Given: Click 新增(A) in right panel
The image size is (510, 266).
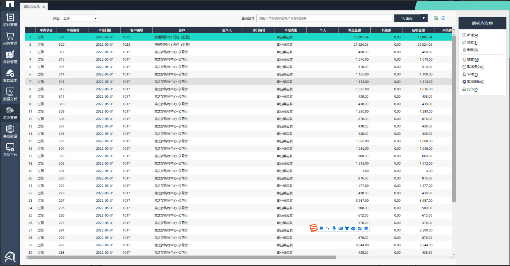Looking at the screenshot, I should point(472,35).
